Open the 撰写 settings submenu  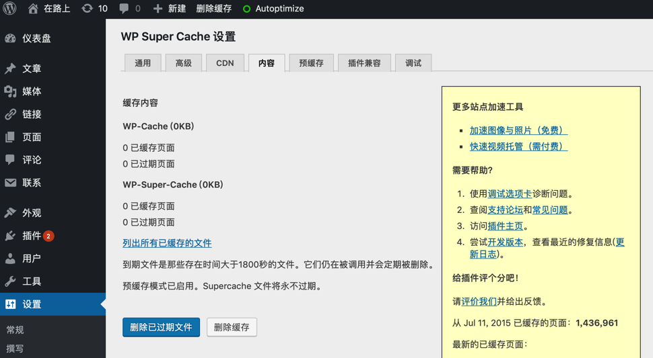click(15, 349)
